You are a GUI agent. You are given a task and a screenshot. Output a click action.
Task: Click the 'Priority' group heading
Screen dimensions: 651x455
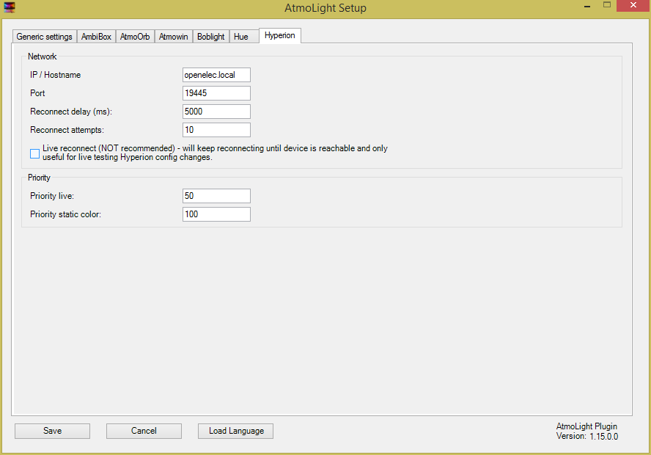[x=39, y=178]
